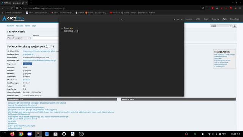
Task: Click Enable notifications link
Action: (x=221, y=64)
